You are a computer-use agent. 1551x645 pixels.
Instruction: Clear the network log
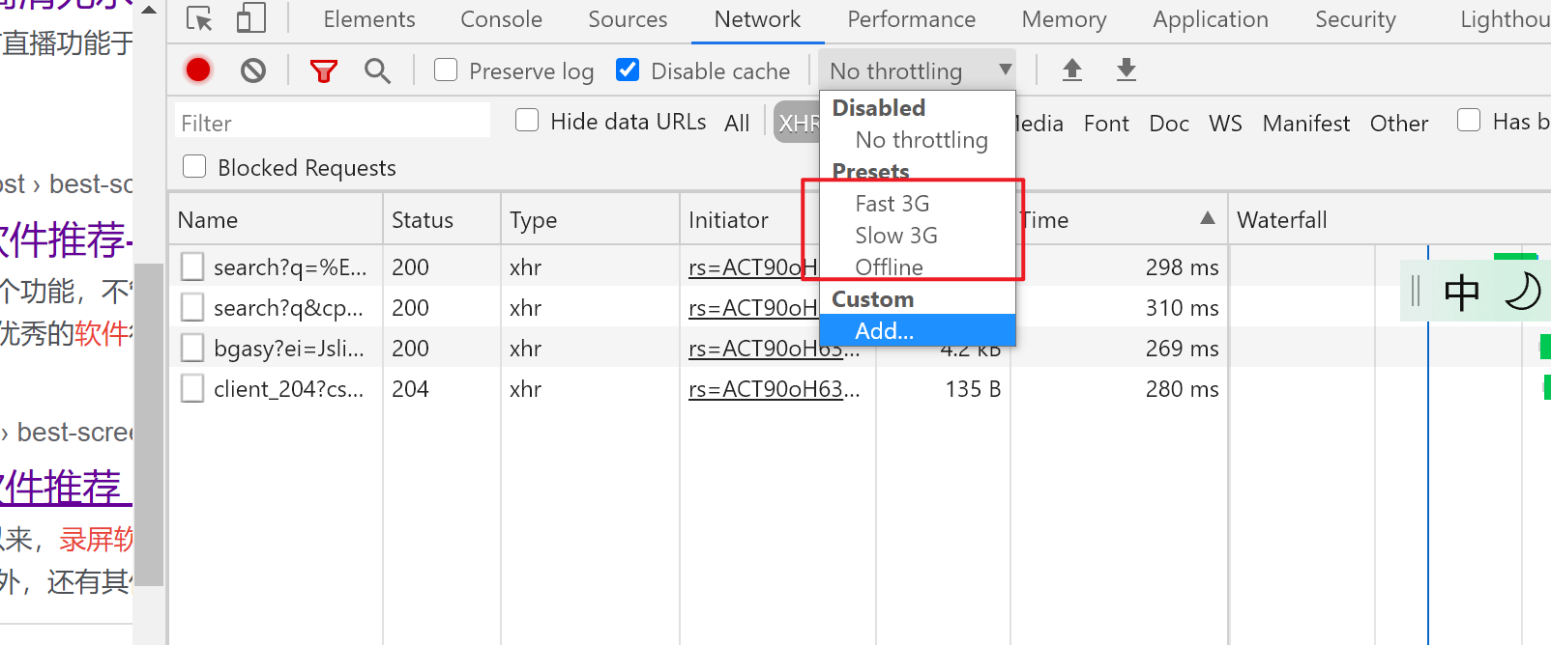253,70
